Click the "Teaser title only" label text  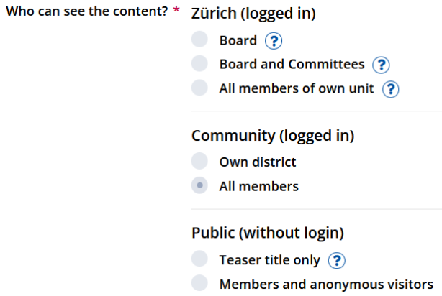coord(270,259)
